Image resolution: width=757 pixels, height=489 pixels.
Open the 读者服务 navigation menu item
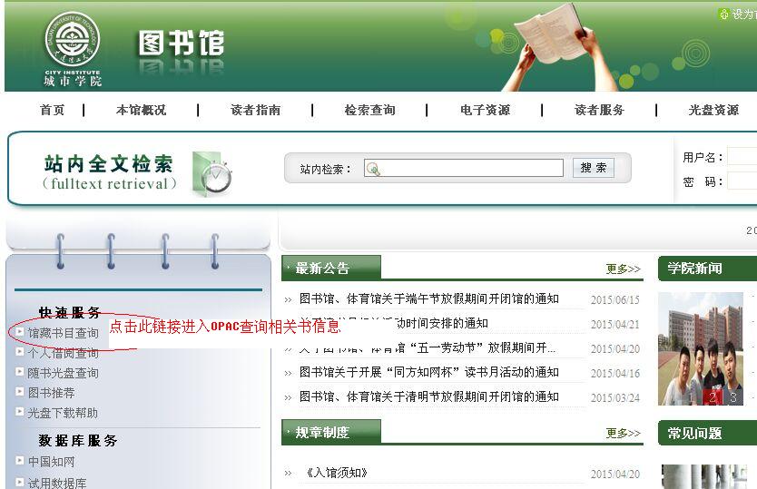(599, 110)
